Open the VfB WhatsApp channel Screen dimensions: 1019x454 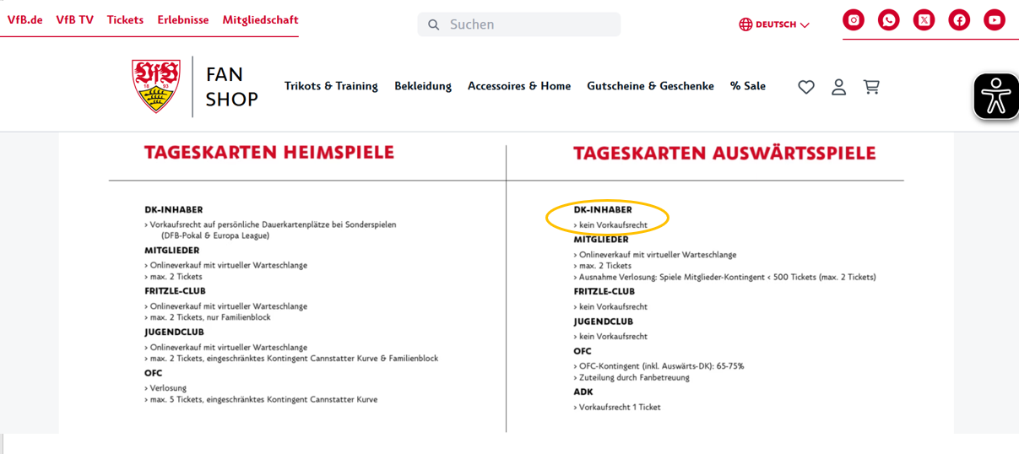coord(889,20)
